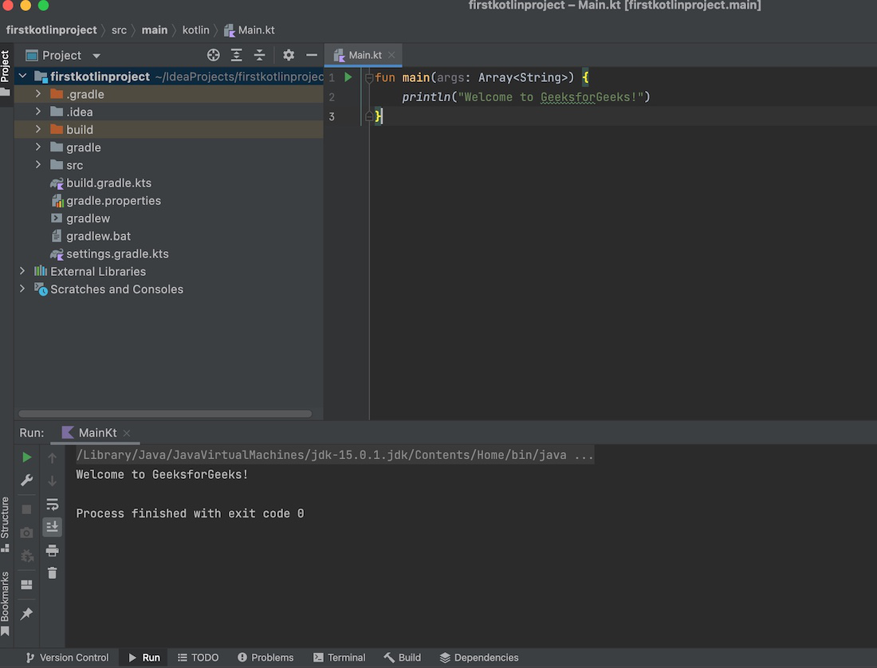Expand the src folder

[x=38, y=165]
